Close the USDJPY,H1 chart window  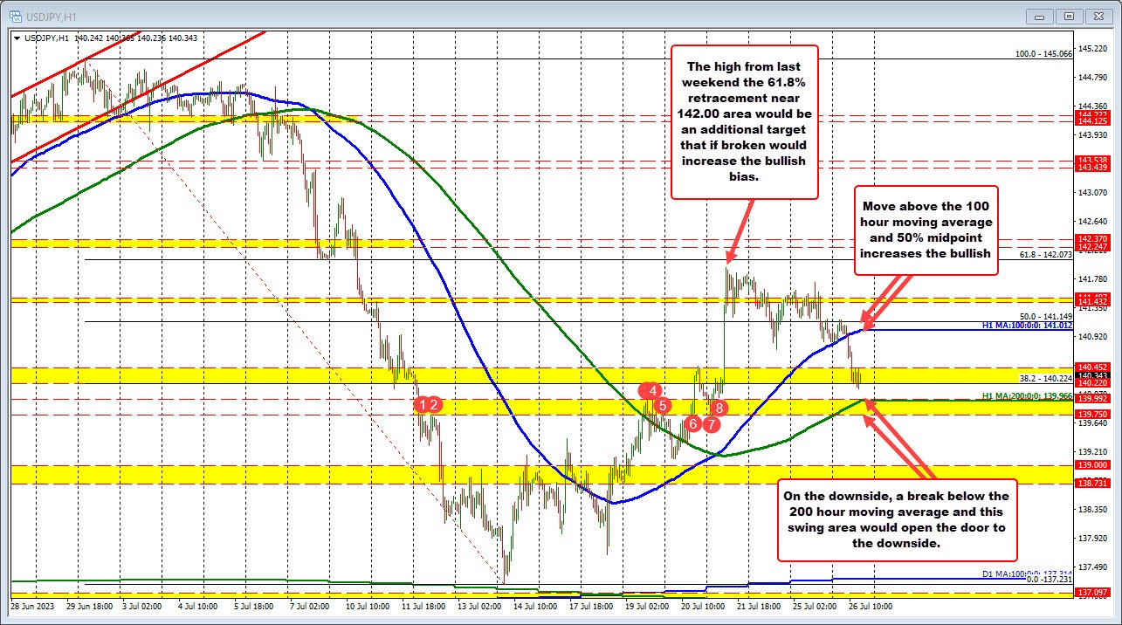pos(1097,16)
